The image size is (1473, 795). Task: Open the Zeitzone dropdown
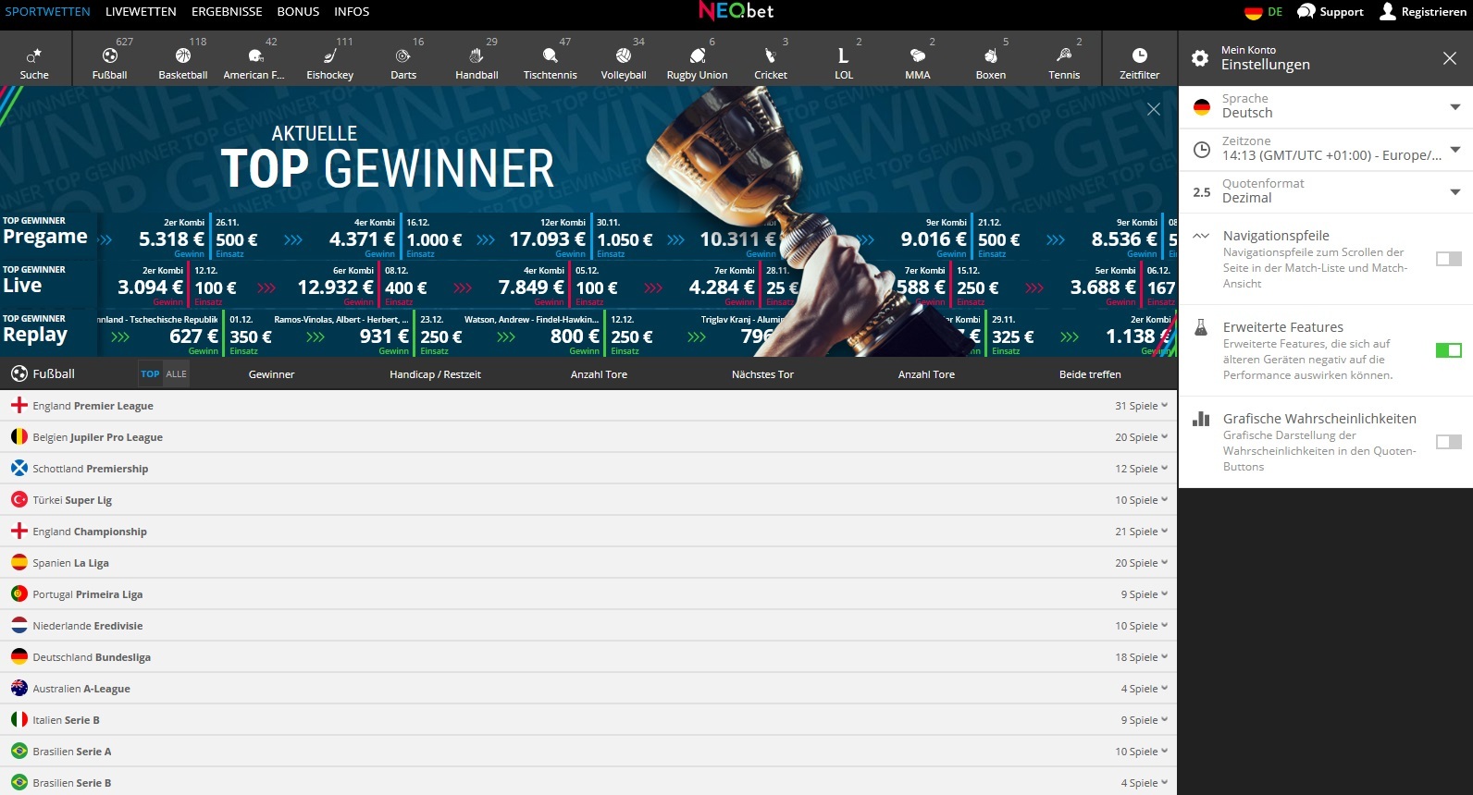point(1325,150)
